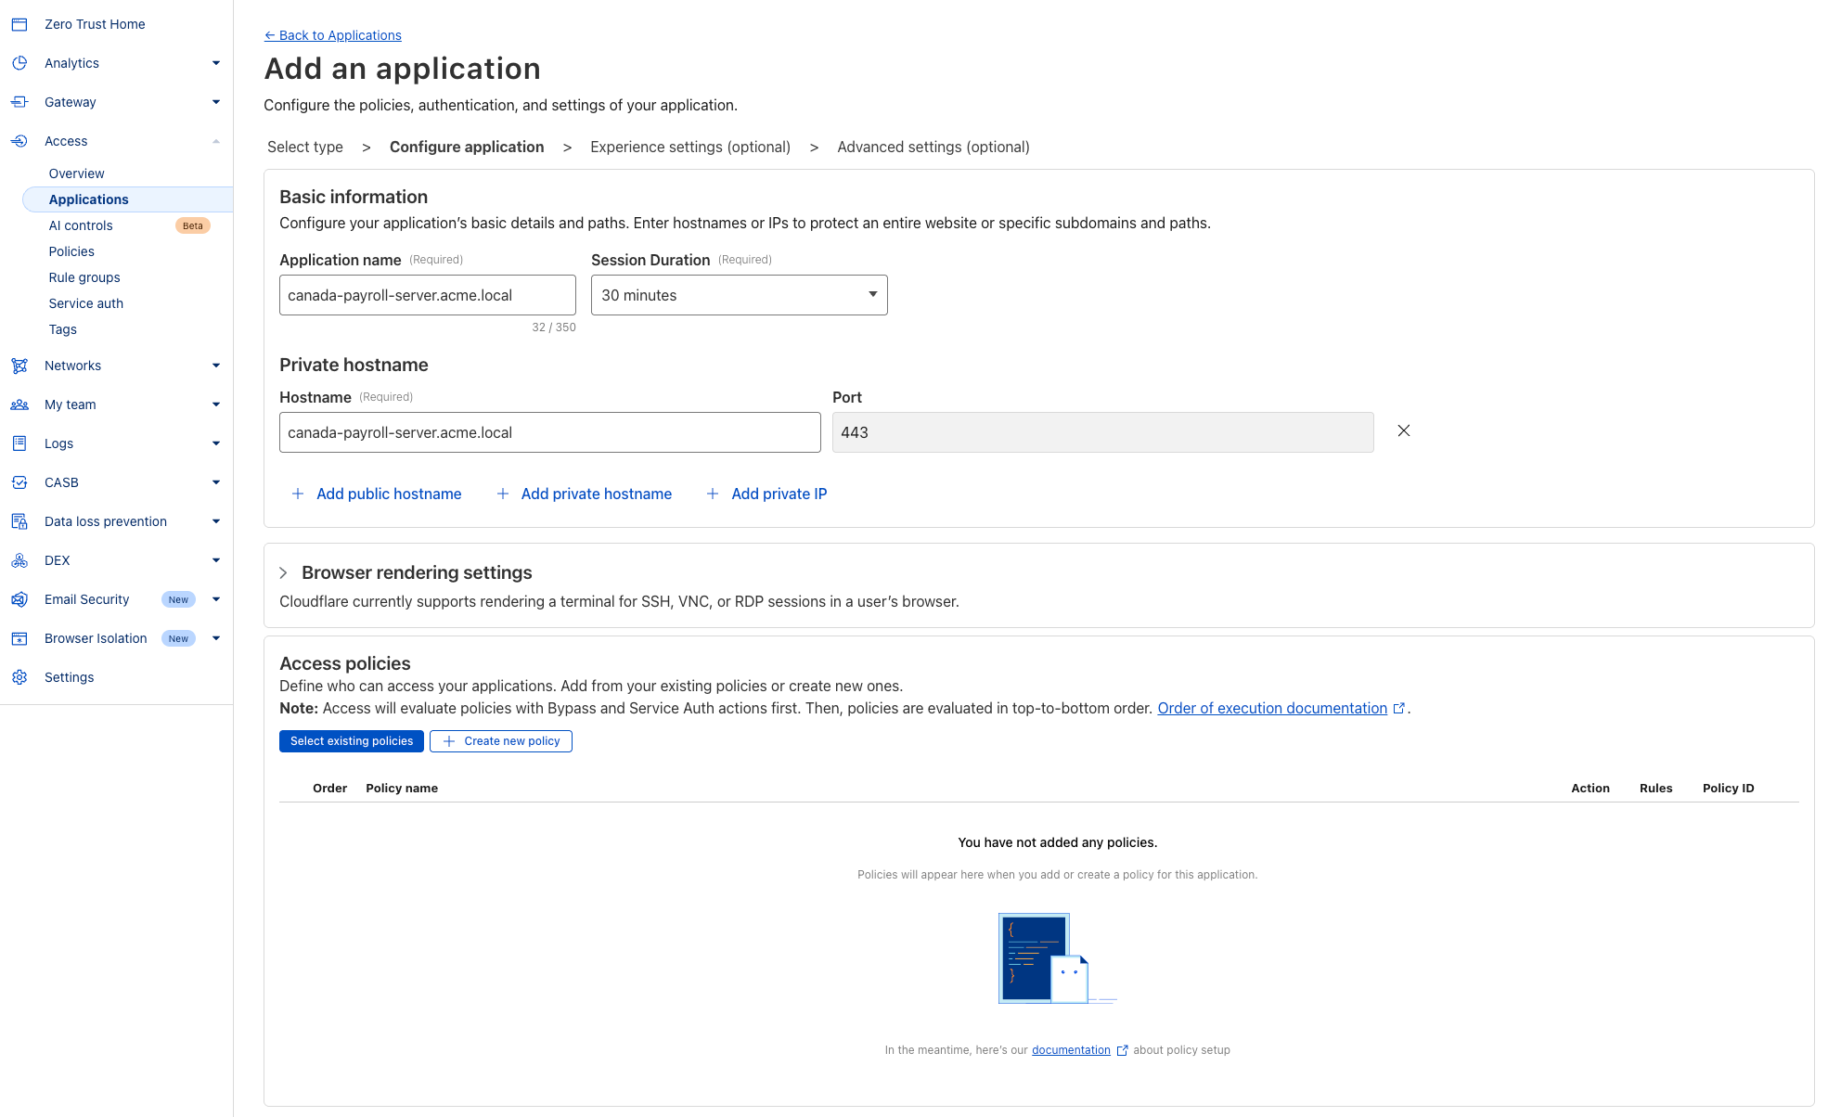Open the Gateway section icon
Viewport: 1828px width, 1117px height.
(19, 102)
